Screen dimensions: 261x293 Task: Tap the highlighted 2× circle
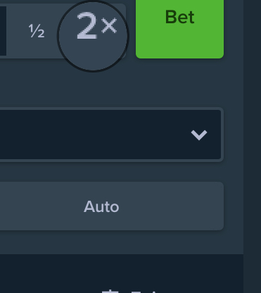point(93,35)
